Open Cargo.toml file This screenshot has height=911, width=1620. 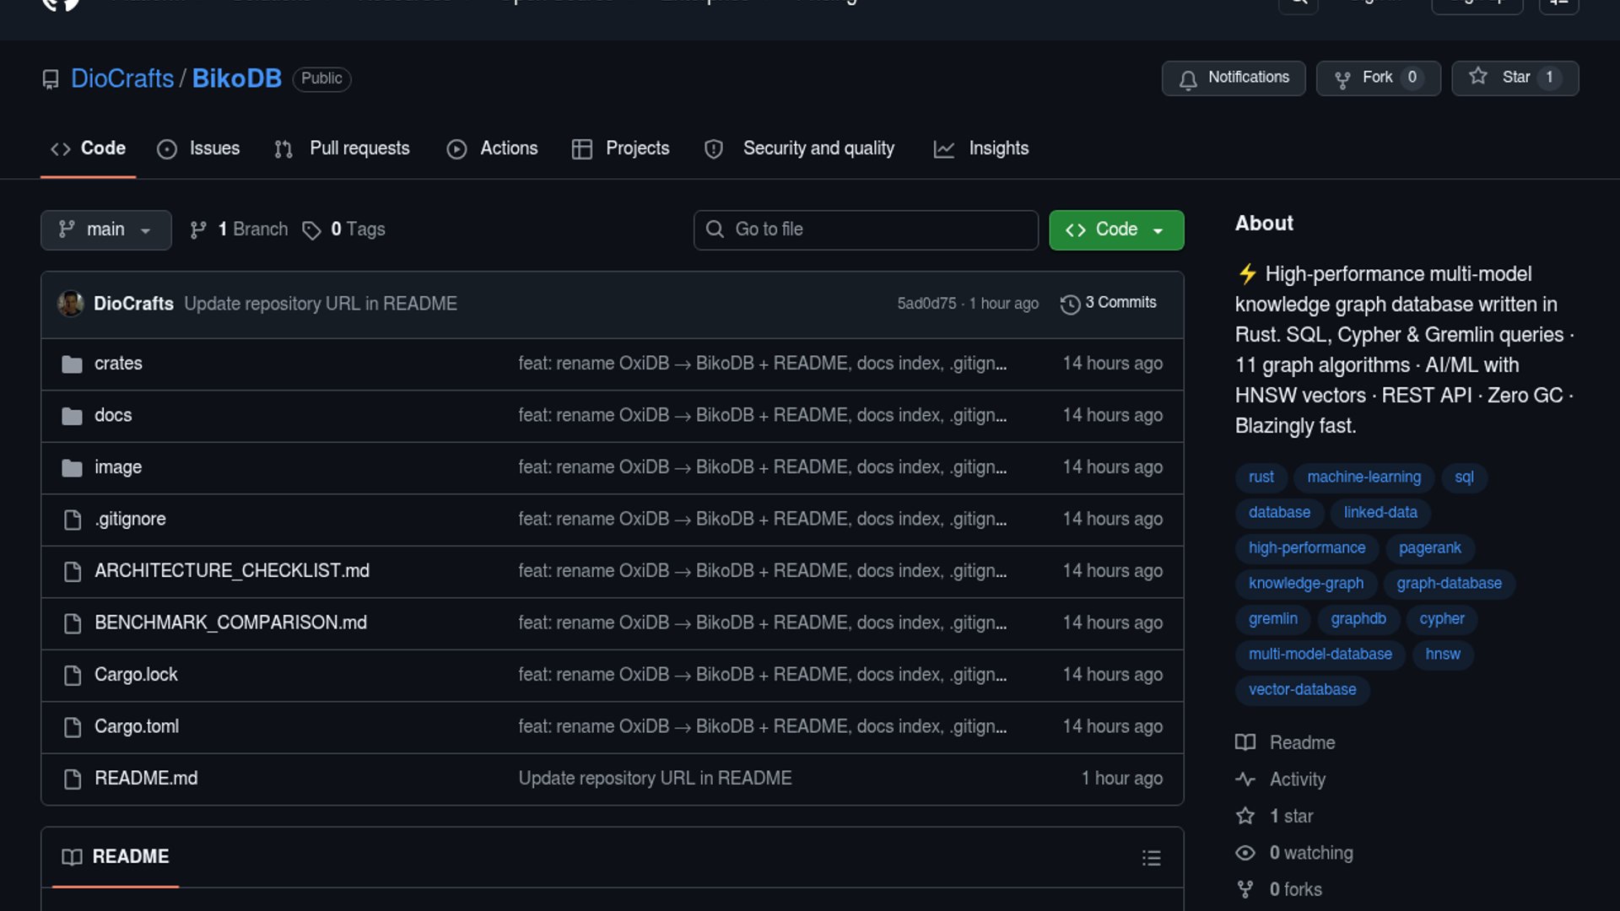[137, 726]
